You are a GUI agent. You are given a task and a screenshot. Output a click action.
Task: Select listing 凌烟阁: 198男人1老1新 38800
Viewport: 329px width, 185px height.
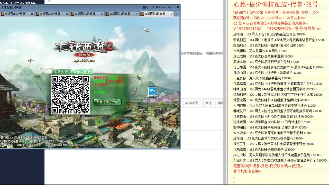click(x=269, y=34)
